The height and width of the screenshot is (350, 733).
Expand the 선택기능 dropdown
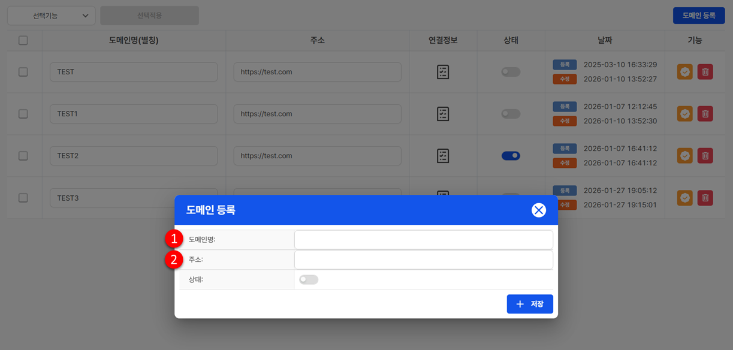pos(52,16)
